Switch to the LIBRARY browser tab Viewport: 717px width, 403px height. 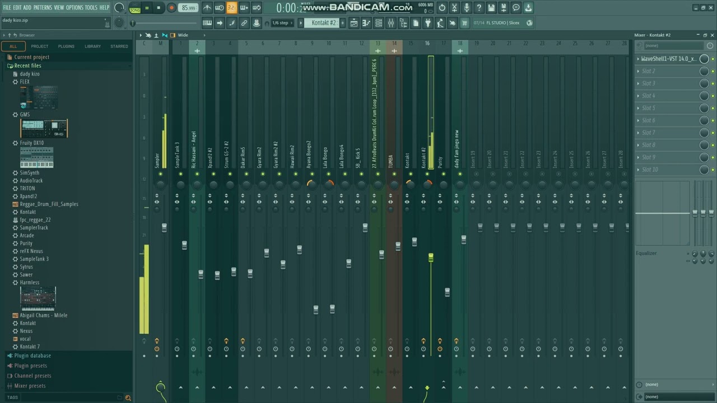(x=93, y=46)
